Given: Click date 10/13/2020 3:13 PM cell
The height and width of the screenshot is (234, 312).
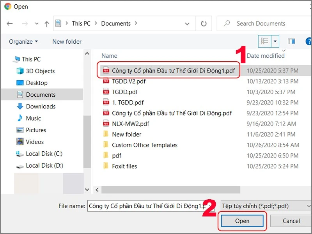Looking at the screenshot, I should tap(272, 81).
